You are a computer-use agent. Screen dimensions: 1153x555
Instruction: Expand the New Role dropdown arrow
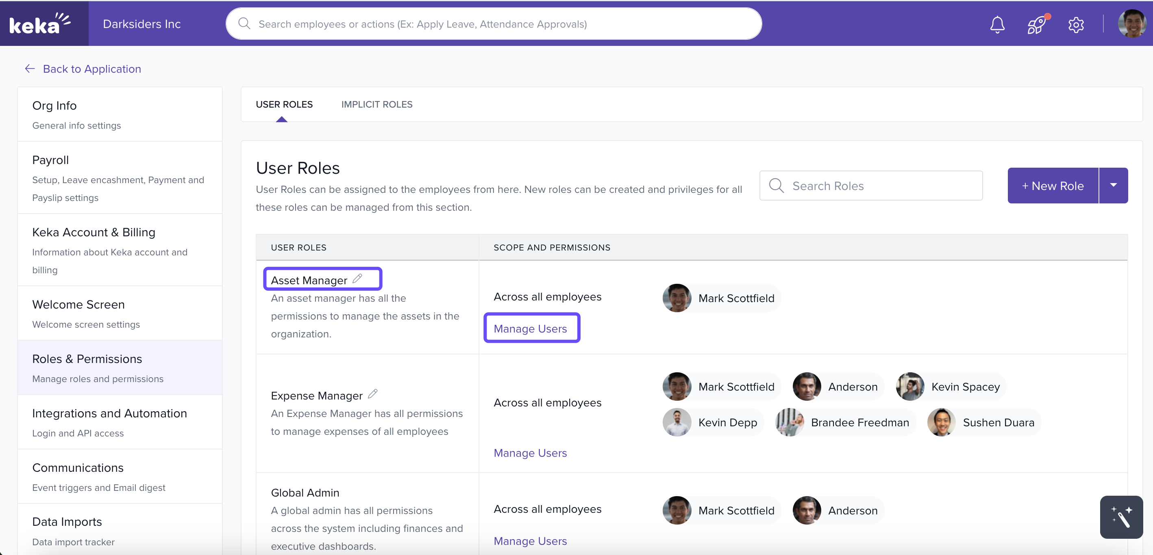(x=1113, y=186)
